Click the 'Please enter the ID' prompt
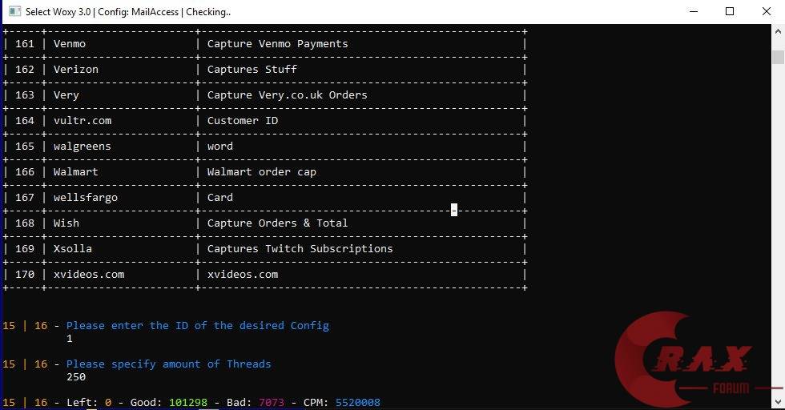 click(197, 326)
